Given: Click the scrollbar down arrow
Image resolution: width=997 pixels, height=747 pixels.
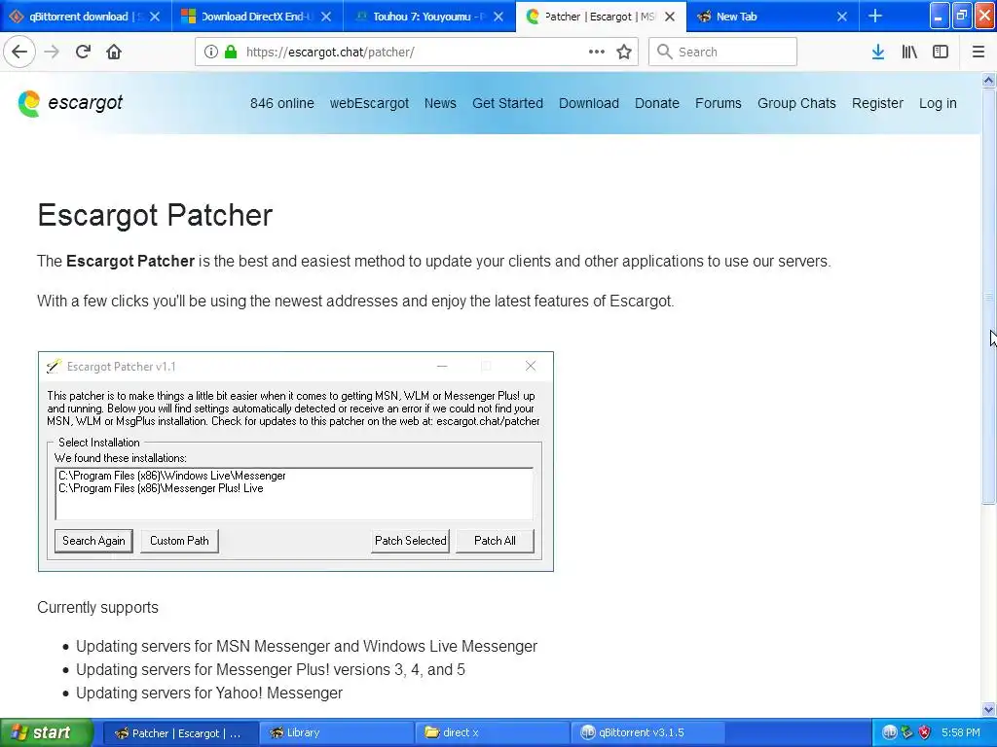Looking at the screenshot, I should [x=989, y=709].
